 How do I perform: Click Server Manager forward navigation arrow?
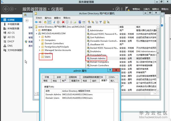[x=12, y=9]
